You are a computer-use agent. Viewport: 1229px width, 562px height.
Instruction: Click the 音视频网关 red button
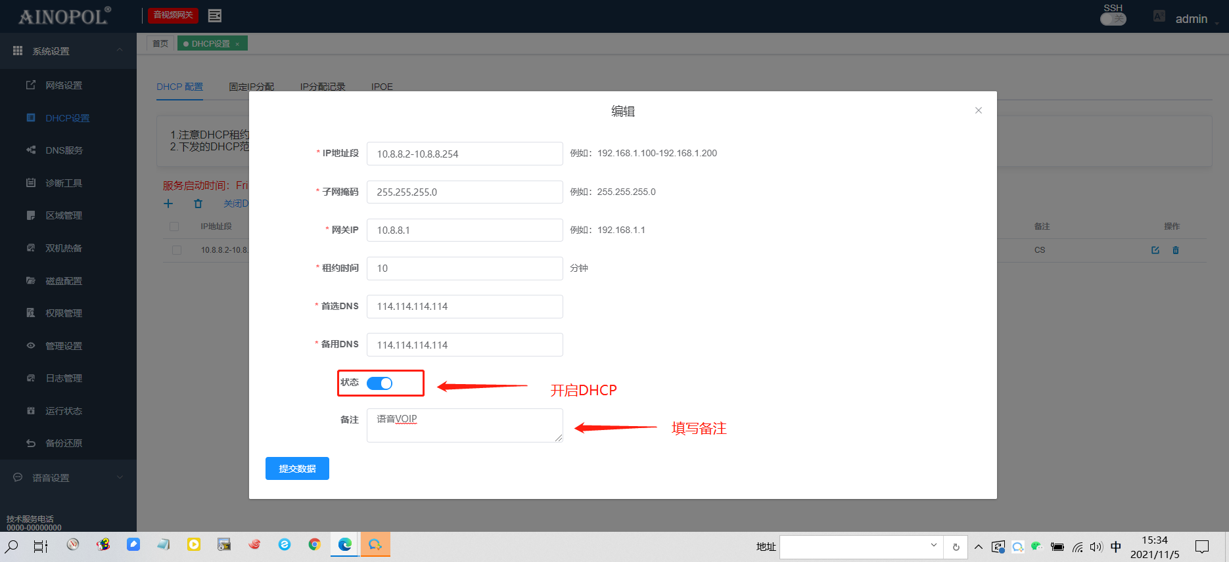[x=173, y=15]
